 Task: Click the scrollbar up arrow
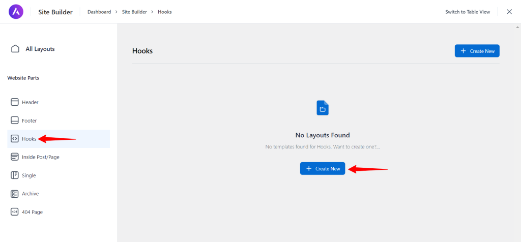coord(517,26)
